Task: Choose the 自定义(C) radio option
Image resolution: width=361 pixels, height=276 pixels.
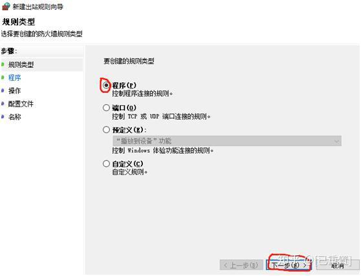Action: coord(106,164)
